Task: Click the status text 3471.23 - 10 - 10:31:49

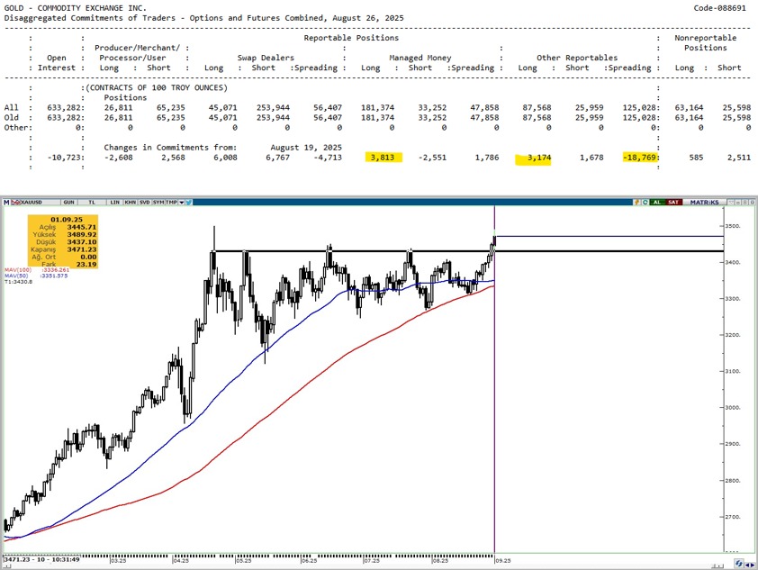Action: (41, 559)
